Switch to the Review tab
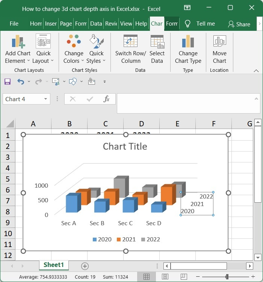Image resolution: width=263 pixels, height=282 pixels. 111,24
